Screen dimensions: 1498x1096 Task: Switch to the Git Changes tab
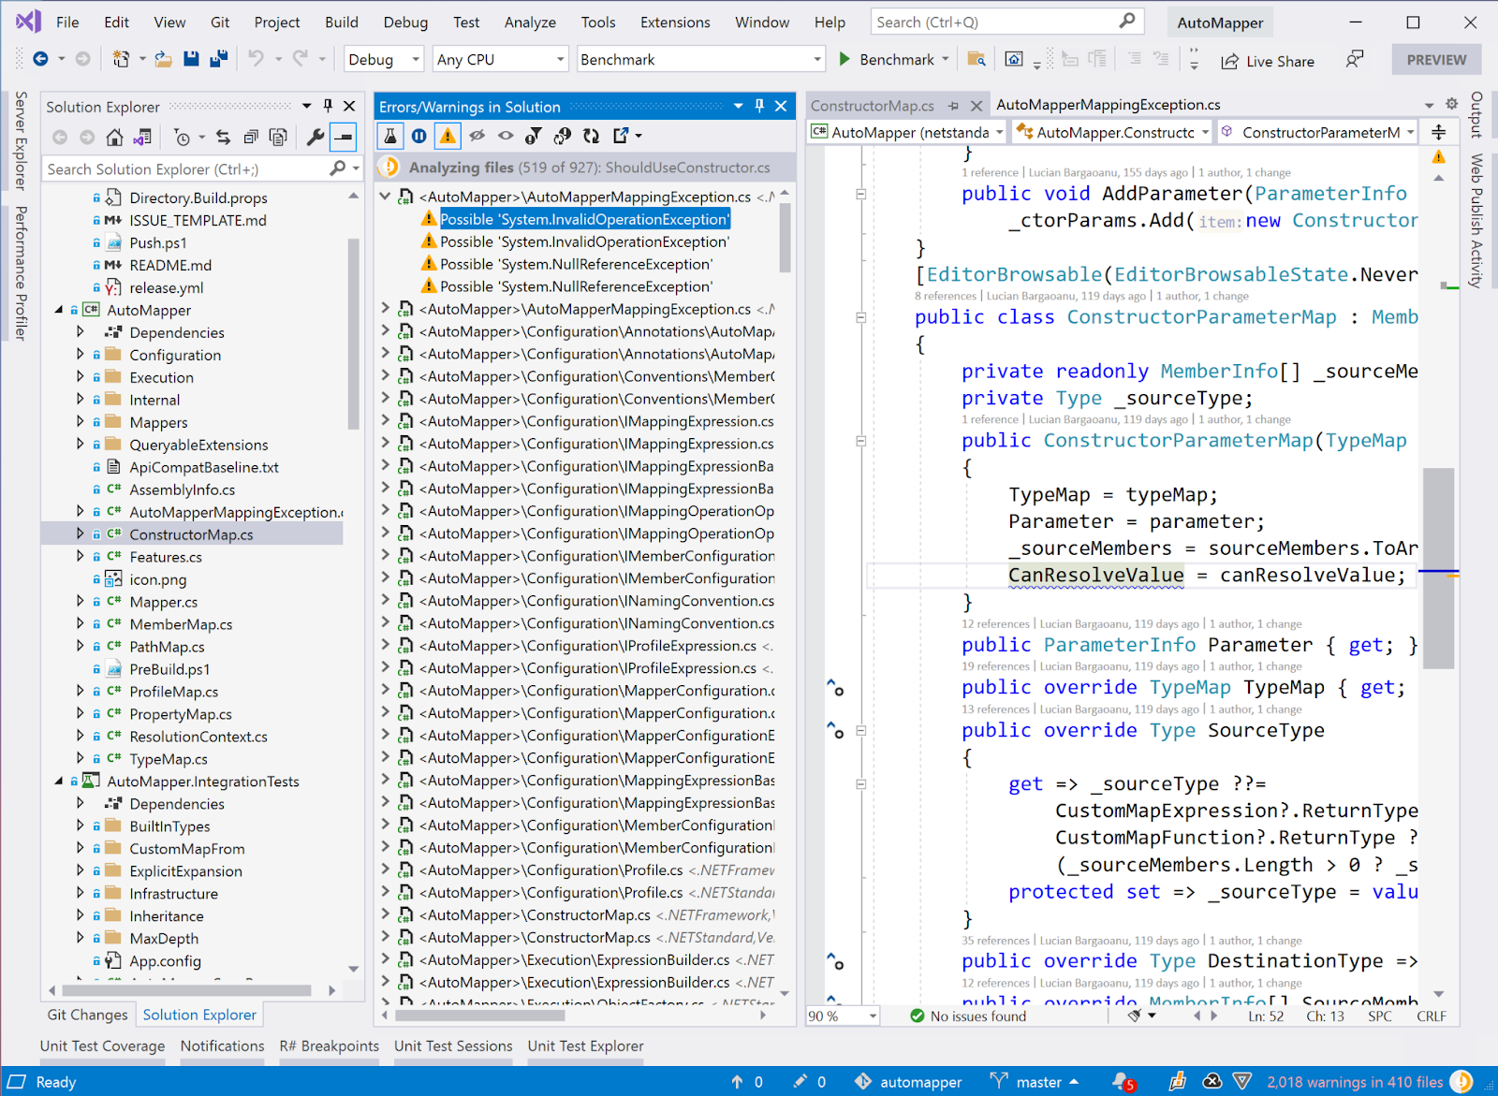point(87,1015)
